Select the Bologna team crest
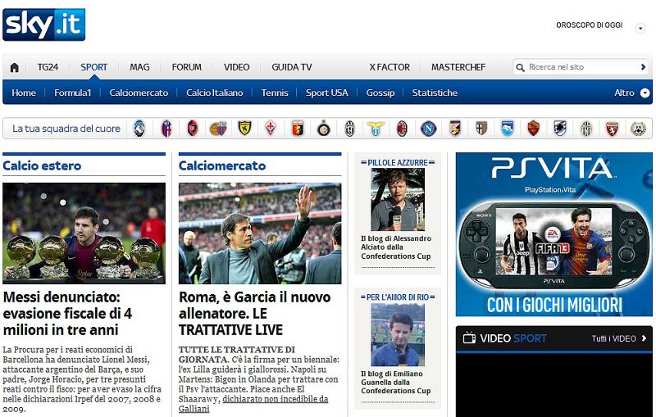 (x=166, y=129)
